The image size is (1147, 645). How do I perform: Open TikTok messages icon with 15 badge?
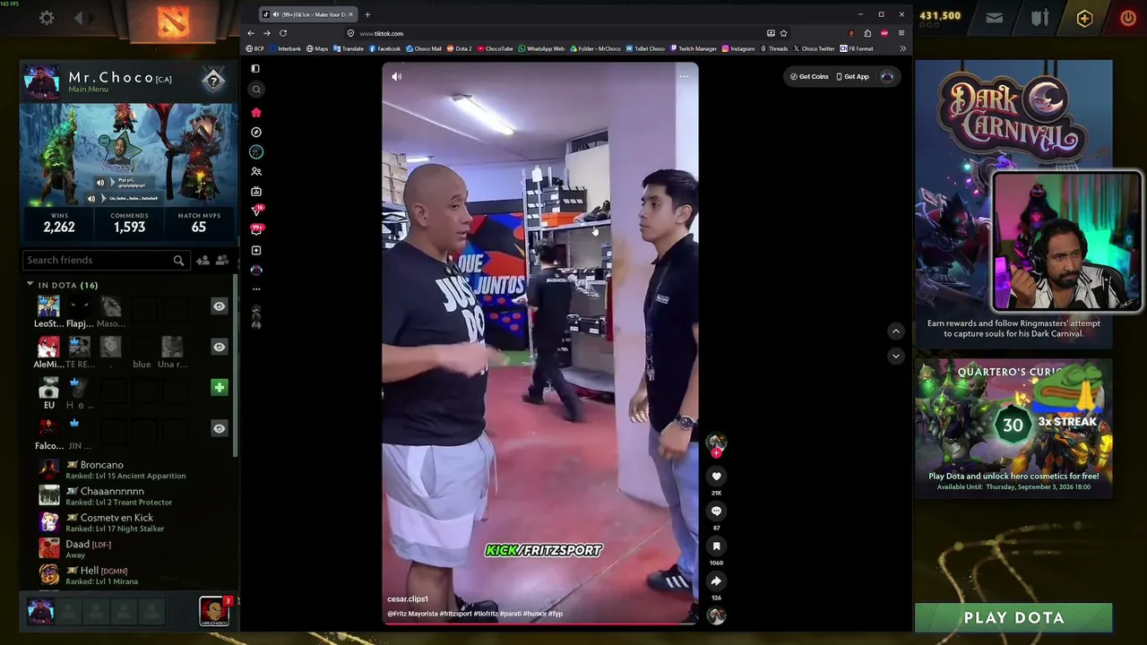pyautogui.click(x=257, y=211)
